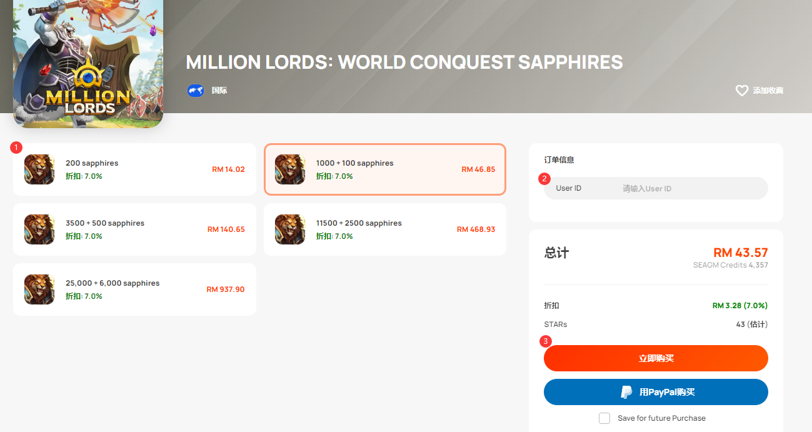The width and height of the screenshot is (812, 432).
Task: Click the lion icon for 1000 + 100 sapphires
Action: pos(290,169)
